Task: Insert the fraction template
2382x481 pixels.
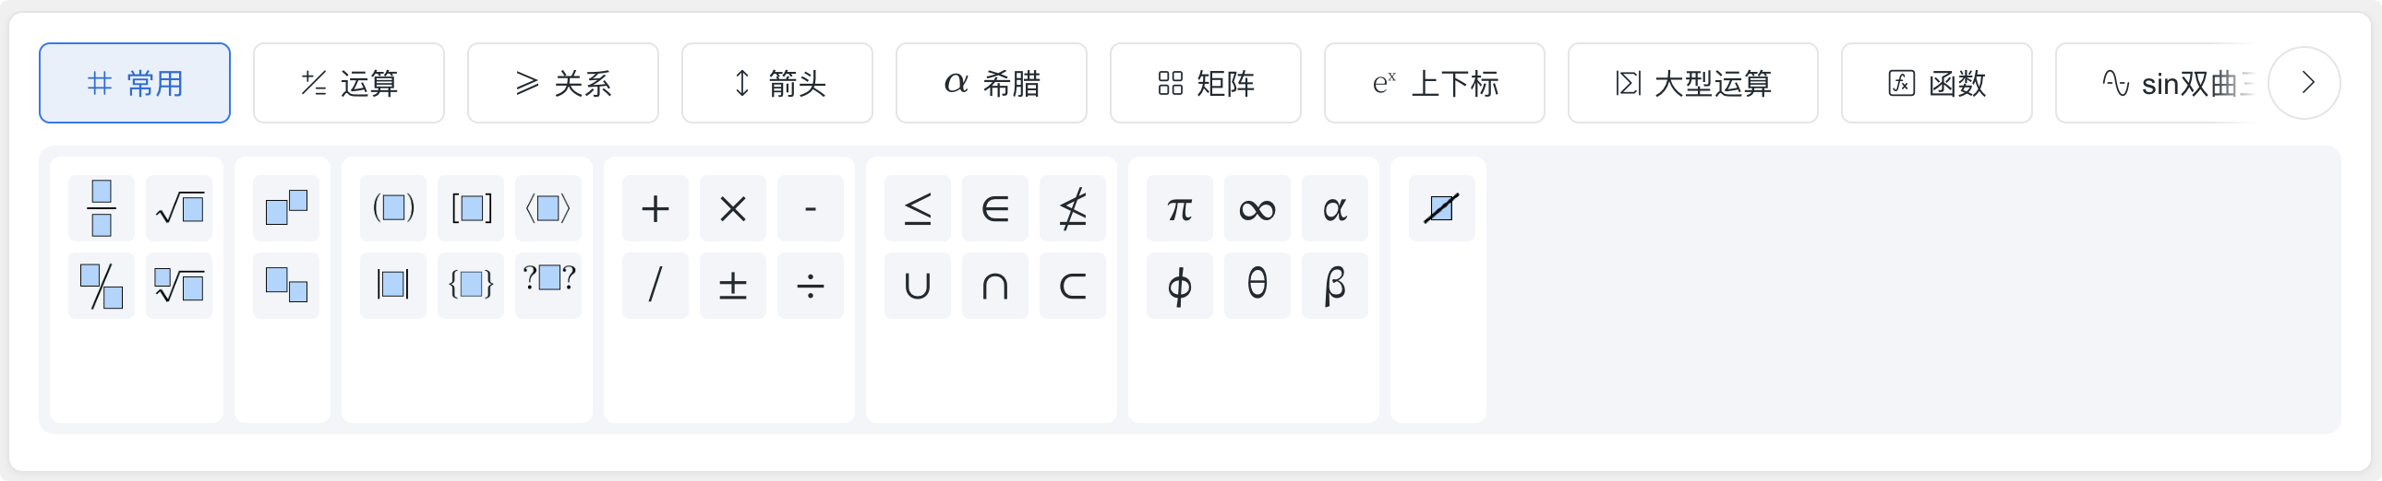Action: (x=102, y=208)
